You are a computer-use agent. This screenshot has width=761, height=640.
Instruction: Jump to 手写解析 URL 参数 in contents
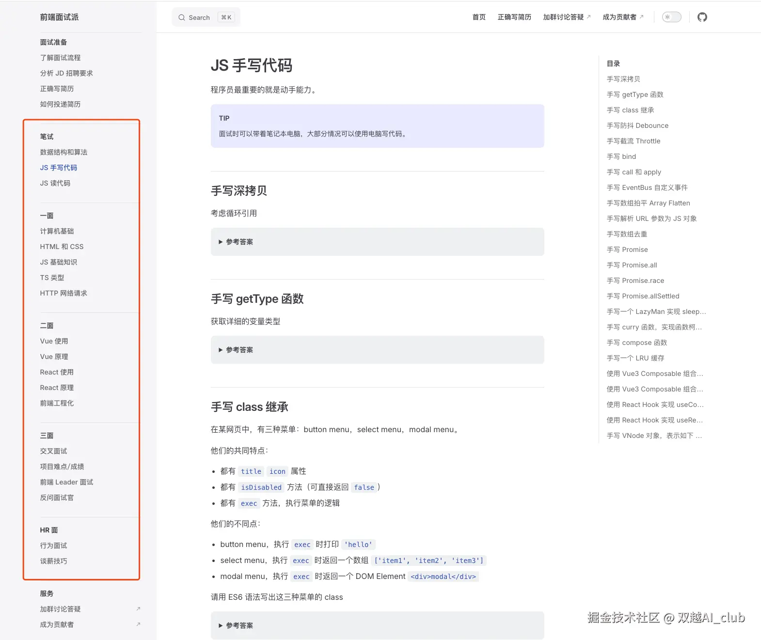click(x=652, y=219)
